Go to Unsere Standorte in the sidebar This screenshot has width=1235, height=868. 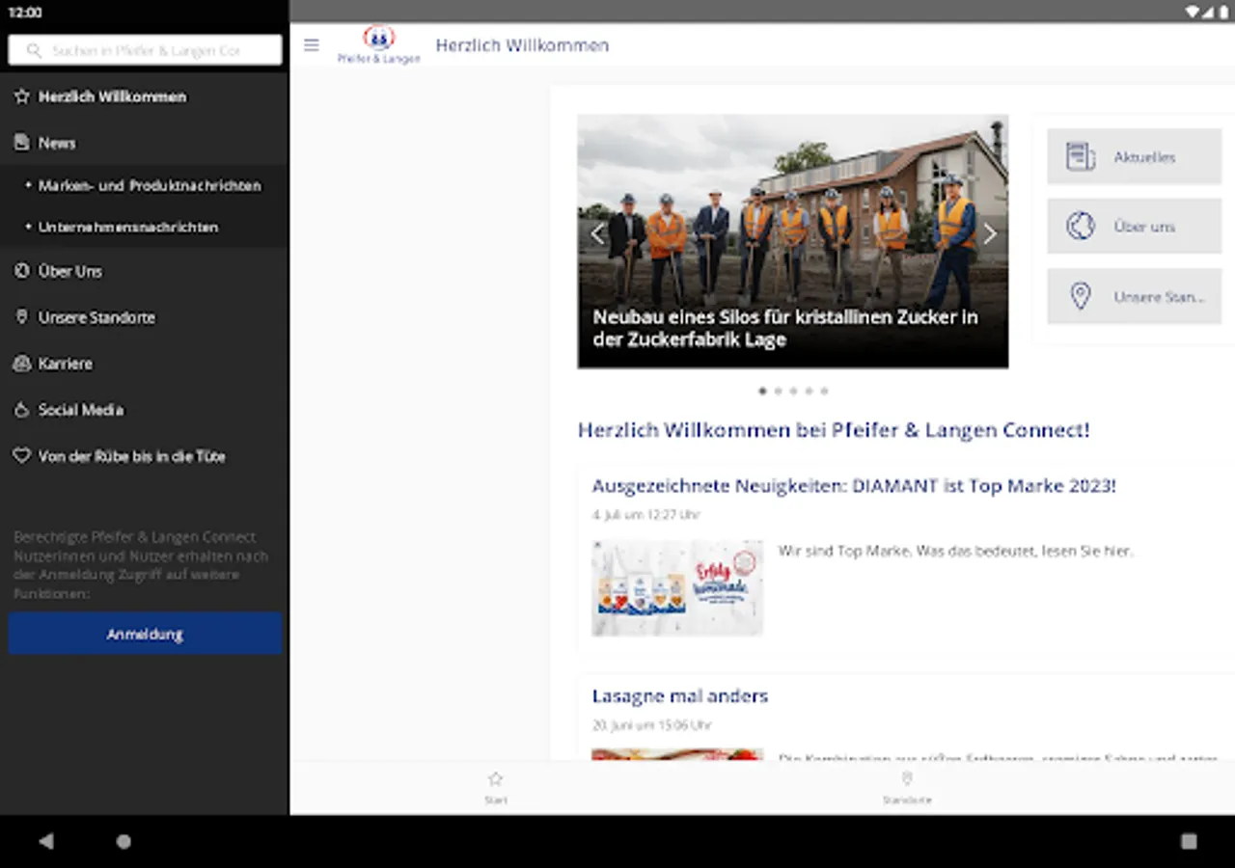145,317
